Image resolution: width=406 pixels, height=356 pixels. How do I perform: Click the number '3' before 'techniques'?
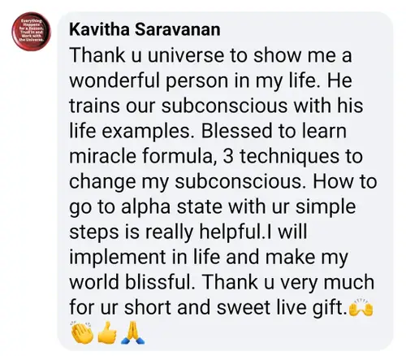[x=228, y=156]
